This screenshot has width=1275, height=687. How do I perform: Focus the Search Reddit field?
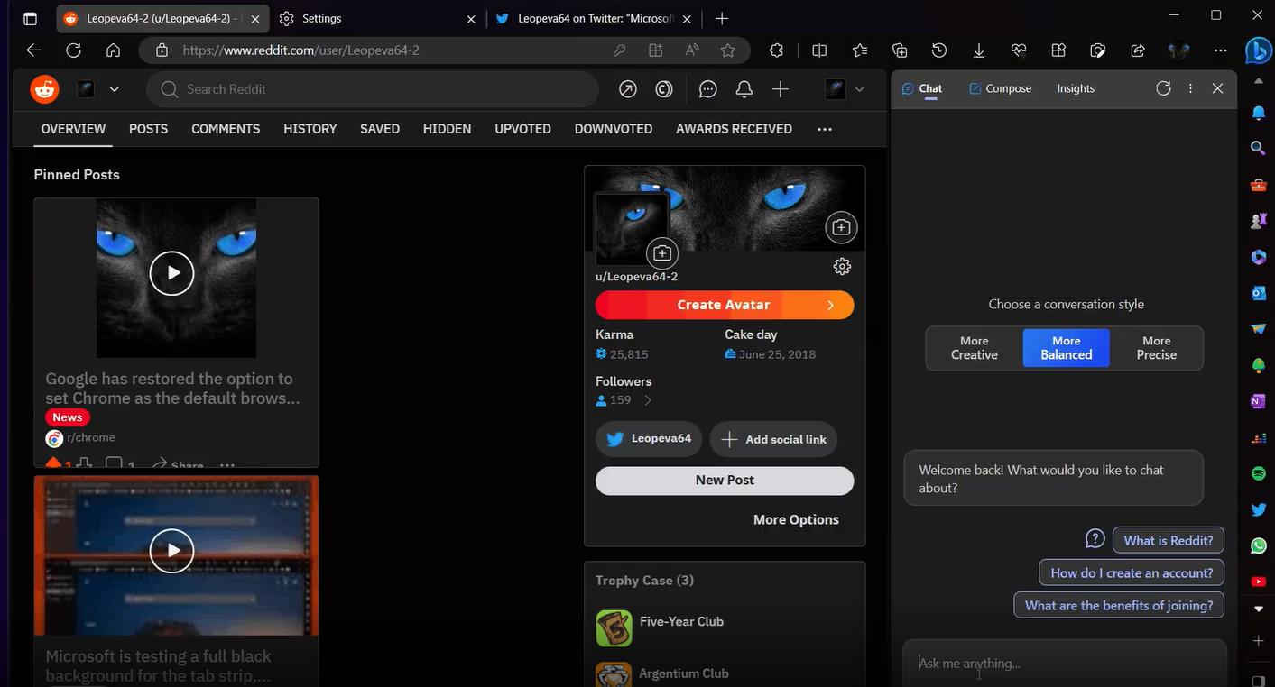(x=373, y=89)
